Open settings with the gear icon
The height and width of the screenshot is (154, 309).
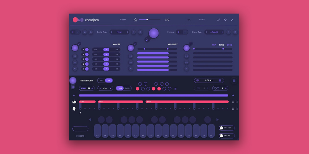[225, 20]
